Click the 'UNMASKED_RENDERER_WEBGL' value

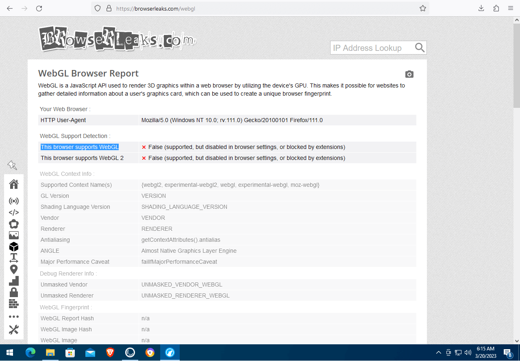click(x=185, y=295)
